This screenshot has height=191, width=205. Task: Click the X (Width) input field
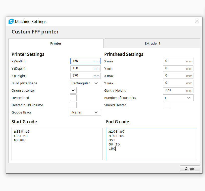click(85, 61)
